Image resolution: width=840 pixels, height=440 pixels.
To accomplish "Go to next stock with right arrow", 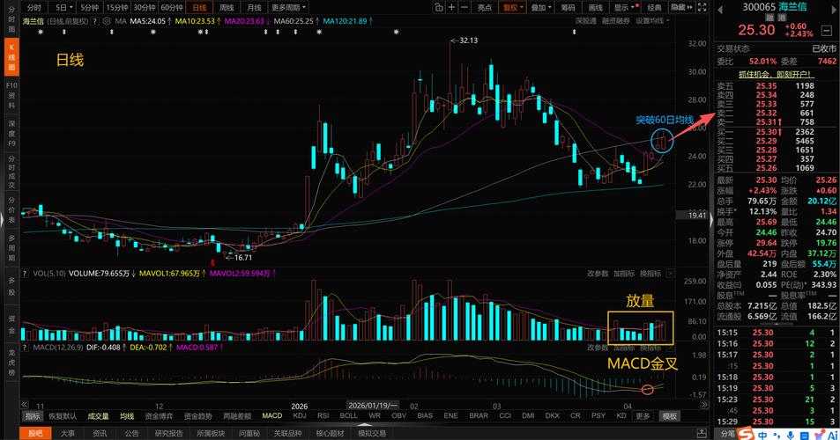I will coord(833,9).
